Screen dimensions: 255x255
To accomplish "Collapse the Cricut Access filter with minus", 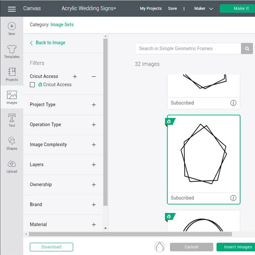I will click(94, 76).
